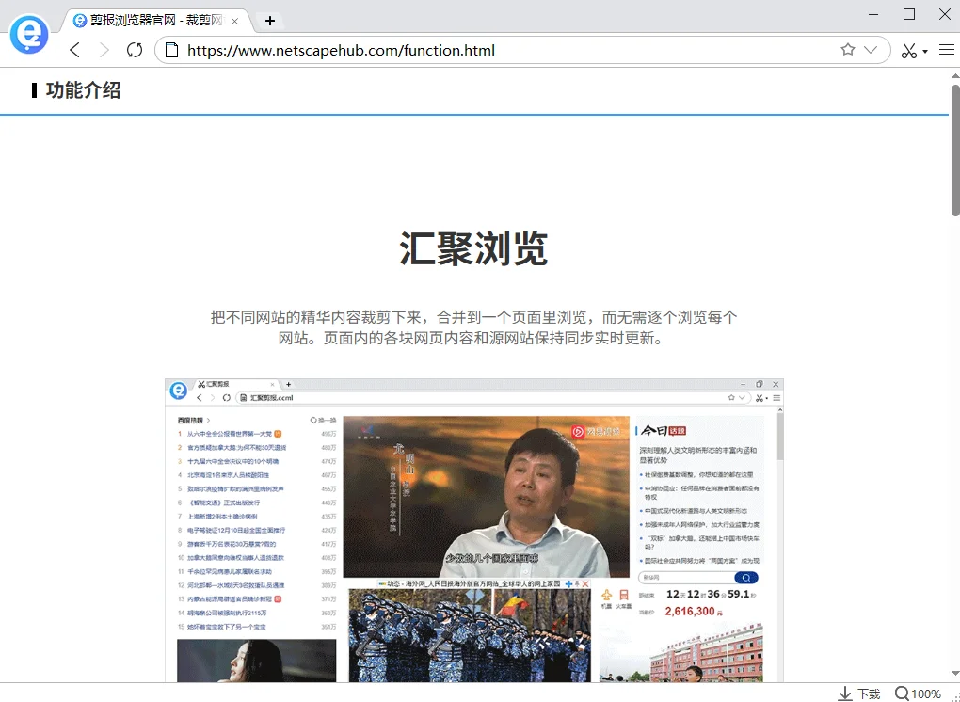Screen dimensions: 960x702
Task: Minimize the browser window
Action: [873, 14]
